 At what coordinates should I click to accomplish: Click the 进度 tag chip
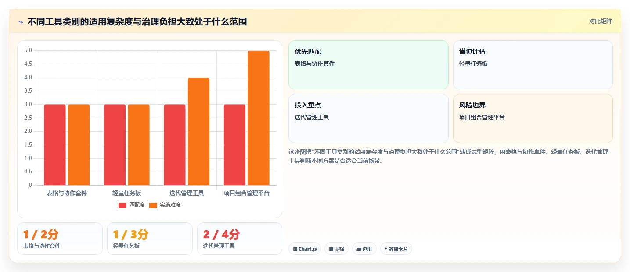click(364, 249)
